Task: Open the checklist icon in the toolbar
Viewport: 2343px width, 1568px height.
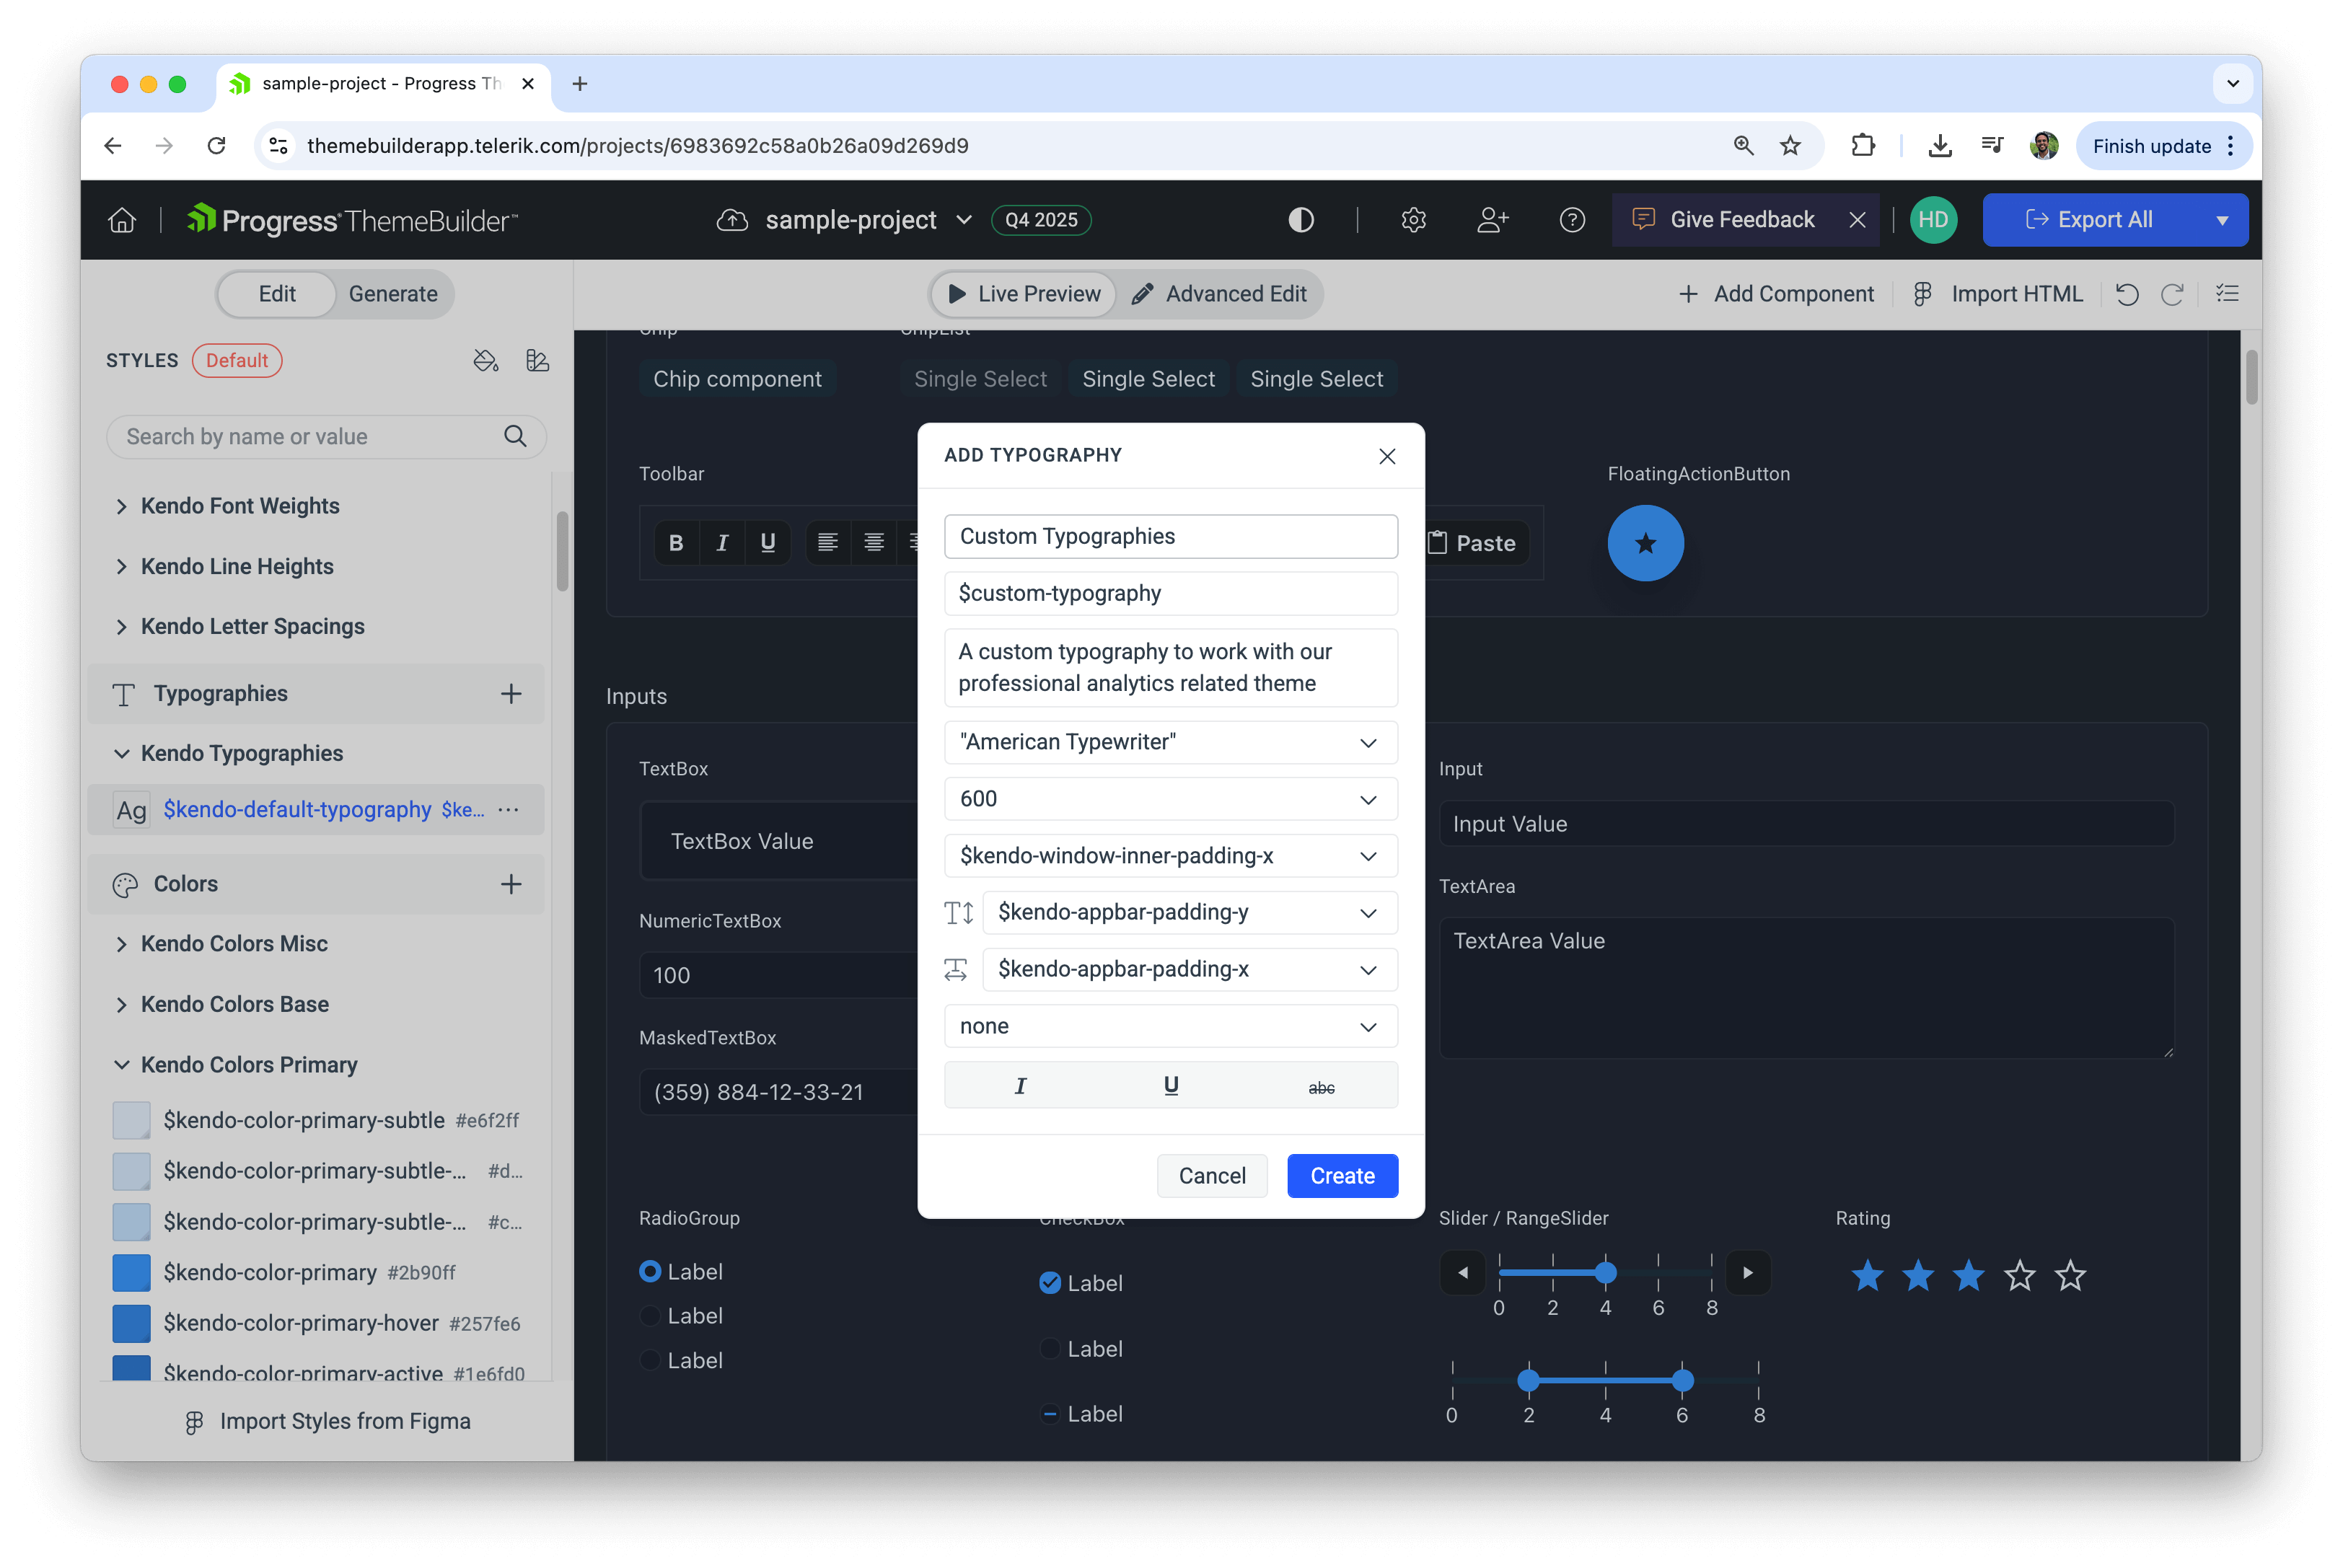Action: pyautogui.click(x=2226, y=294)
